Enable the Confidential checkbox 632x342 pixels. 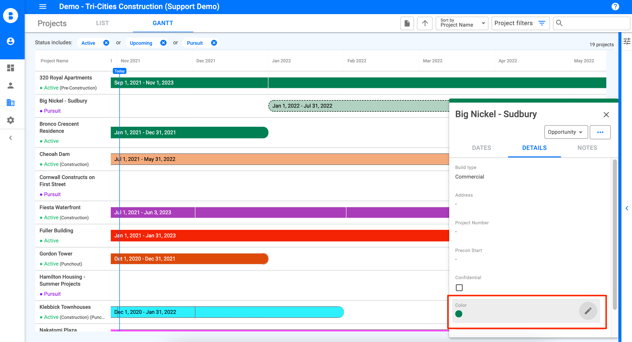(459, 287)
